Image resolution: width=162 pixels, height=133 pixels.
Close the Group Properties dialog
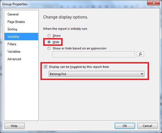(154, 3)
